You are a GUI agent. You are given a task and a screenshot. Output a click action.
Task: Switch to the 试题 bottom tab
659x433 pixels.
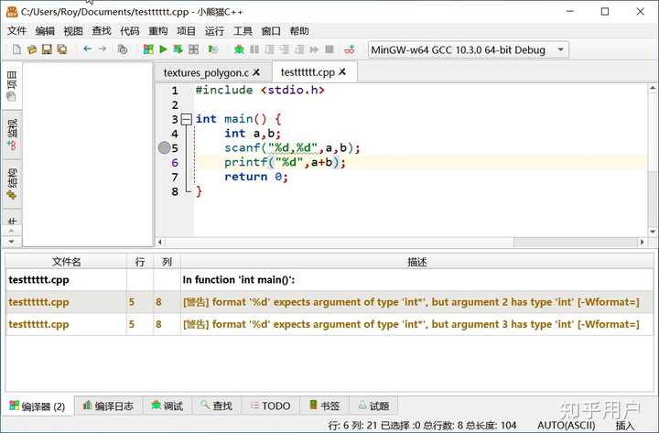pyautogui.click(x=373, y=406)
